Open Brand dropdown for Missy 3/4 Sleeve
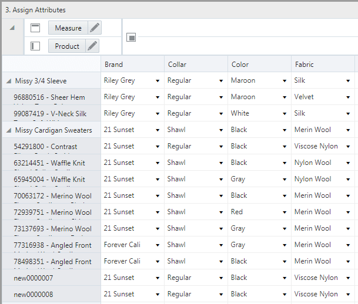 click(158, 81)
